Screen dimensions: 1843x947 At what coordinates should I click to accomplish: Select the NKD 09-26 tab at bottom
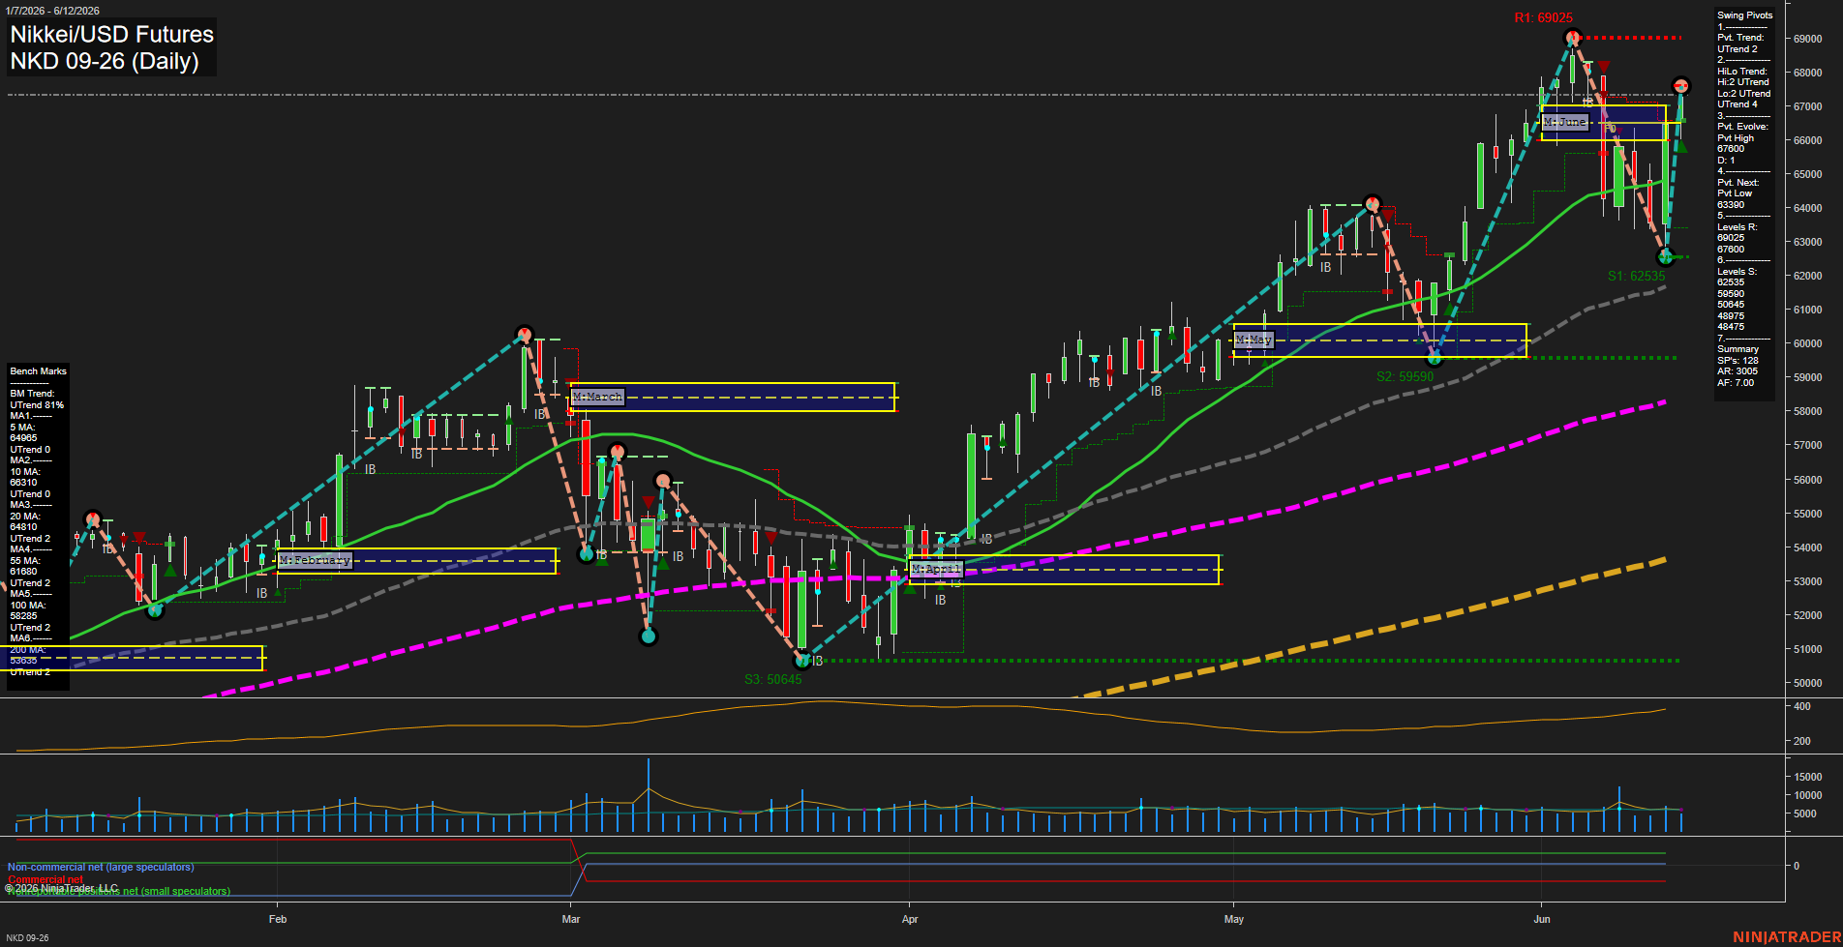(x=26, y=938)
